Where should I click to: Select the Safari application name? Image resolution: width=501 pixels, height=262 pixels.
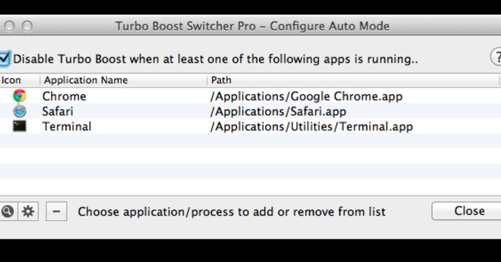58,111
